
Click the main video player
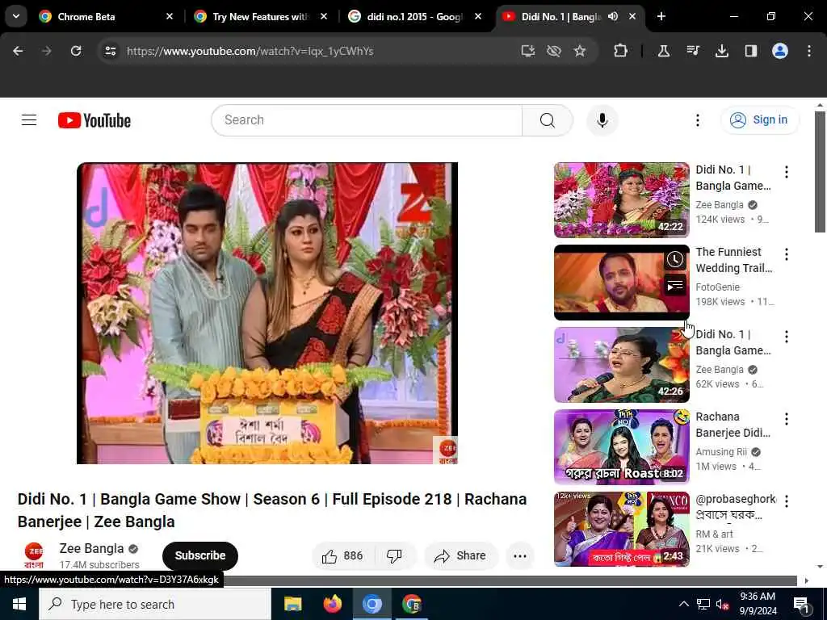pyautogui.click(x=267, y=313)
